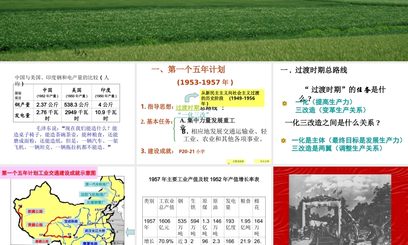Click the China map image in the 示意图 slide
The width and height of the screenshot is (408, 245).
coord(68,211)
